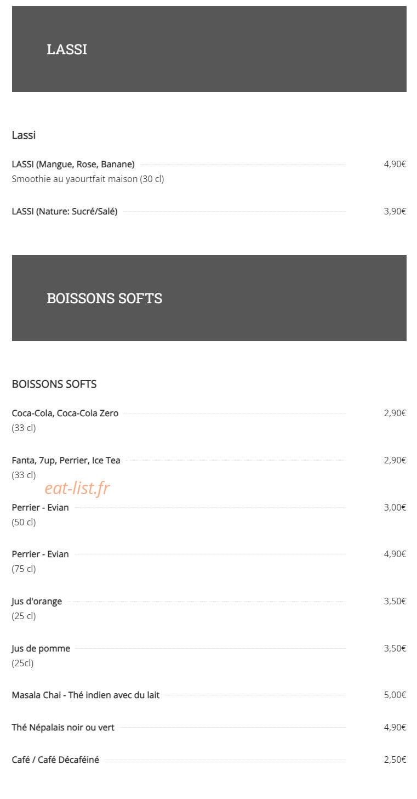Screen dimensions: 417x799
Task: Click Café / Café Décaféiné item
Action: coord(56,760)
